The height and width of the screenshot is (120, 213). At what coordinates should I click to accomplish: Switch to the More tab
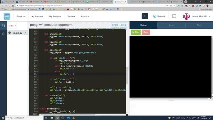[199, 25]
